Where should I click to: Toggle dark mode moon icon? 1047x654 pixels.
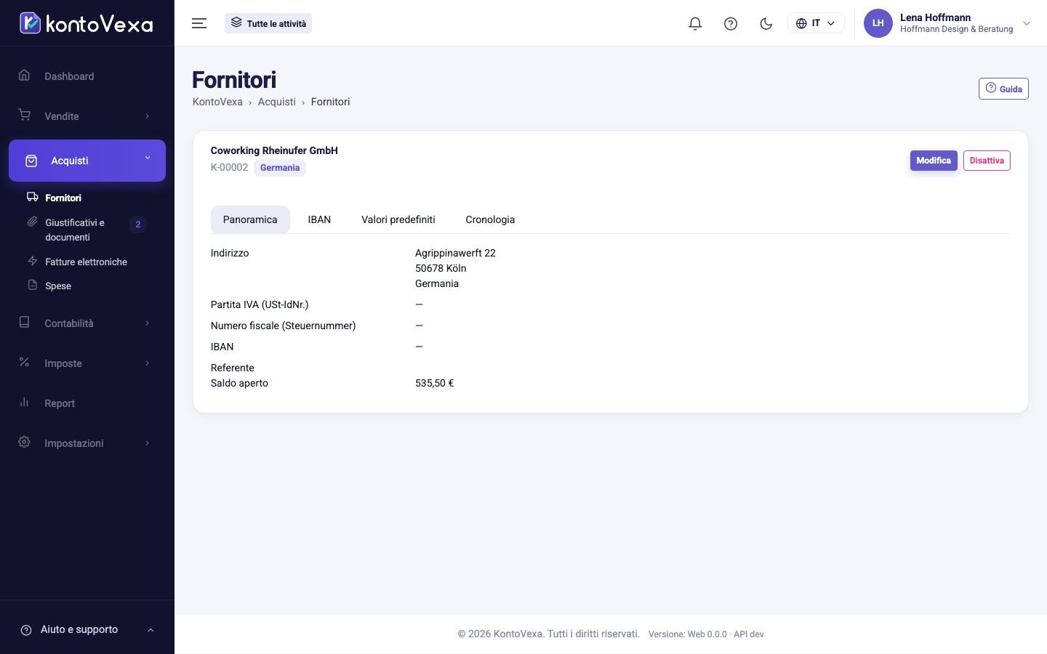point(766,23)
